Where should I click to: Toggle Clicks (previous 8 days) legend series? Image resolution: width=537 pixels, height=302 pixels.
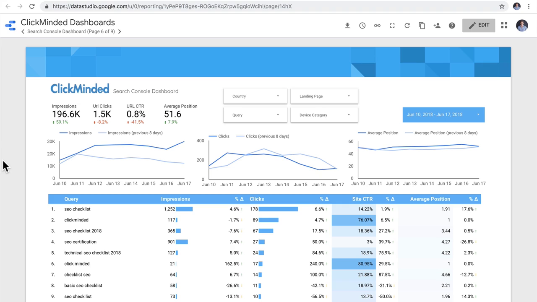click(x=263, y=136)
